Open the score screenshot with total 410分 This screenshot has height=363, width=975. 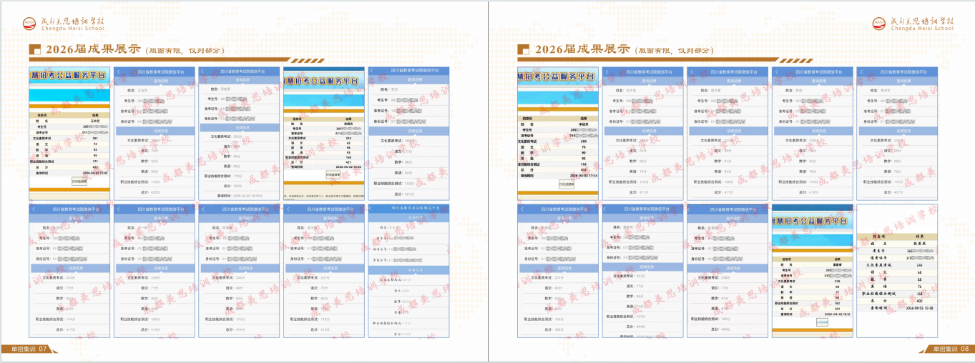813,133
